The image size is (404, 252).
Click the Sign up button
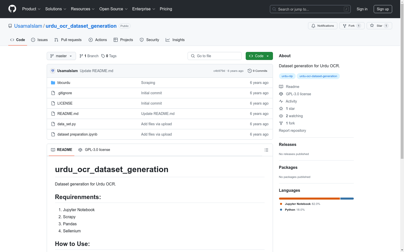click(x=383, y=9)
